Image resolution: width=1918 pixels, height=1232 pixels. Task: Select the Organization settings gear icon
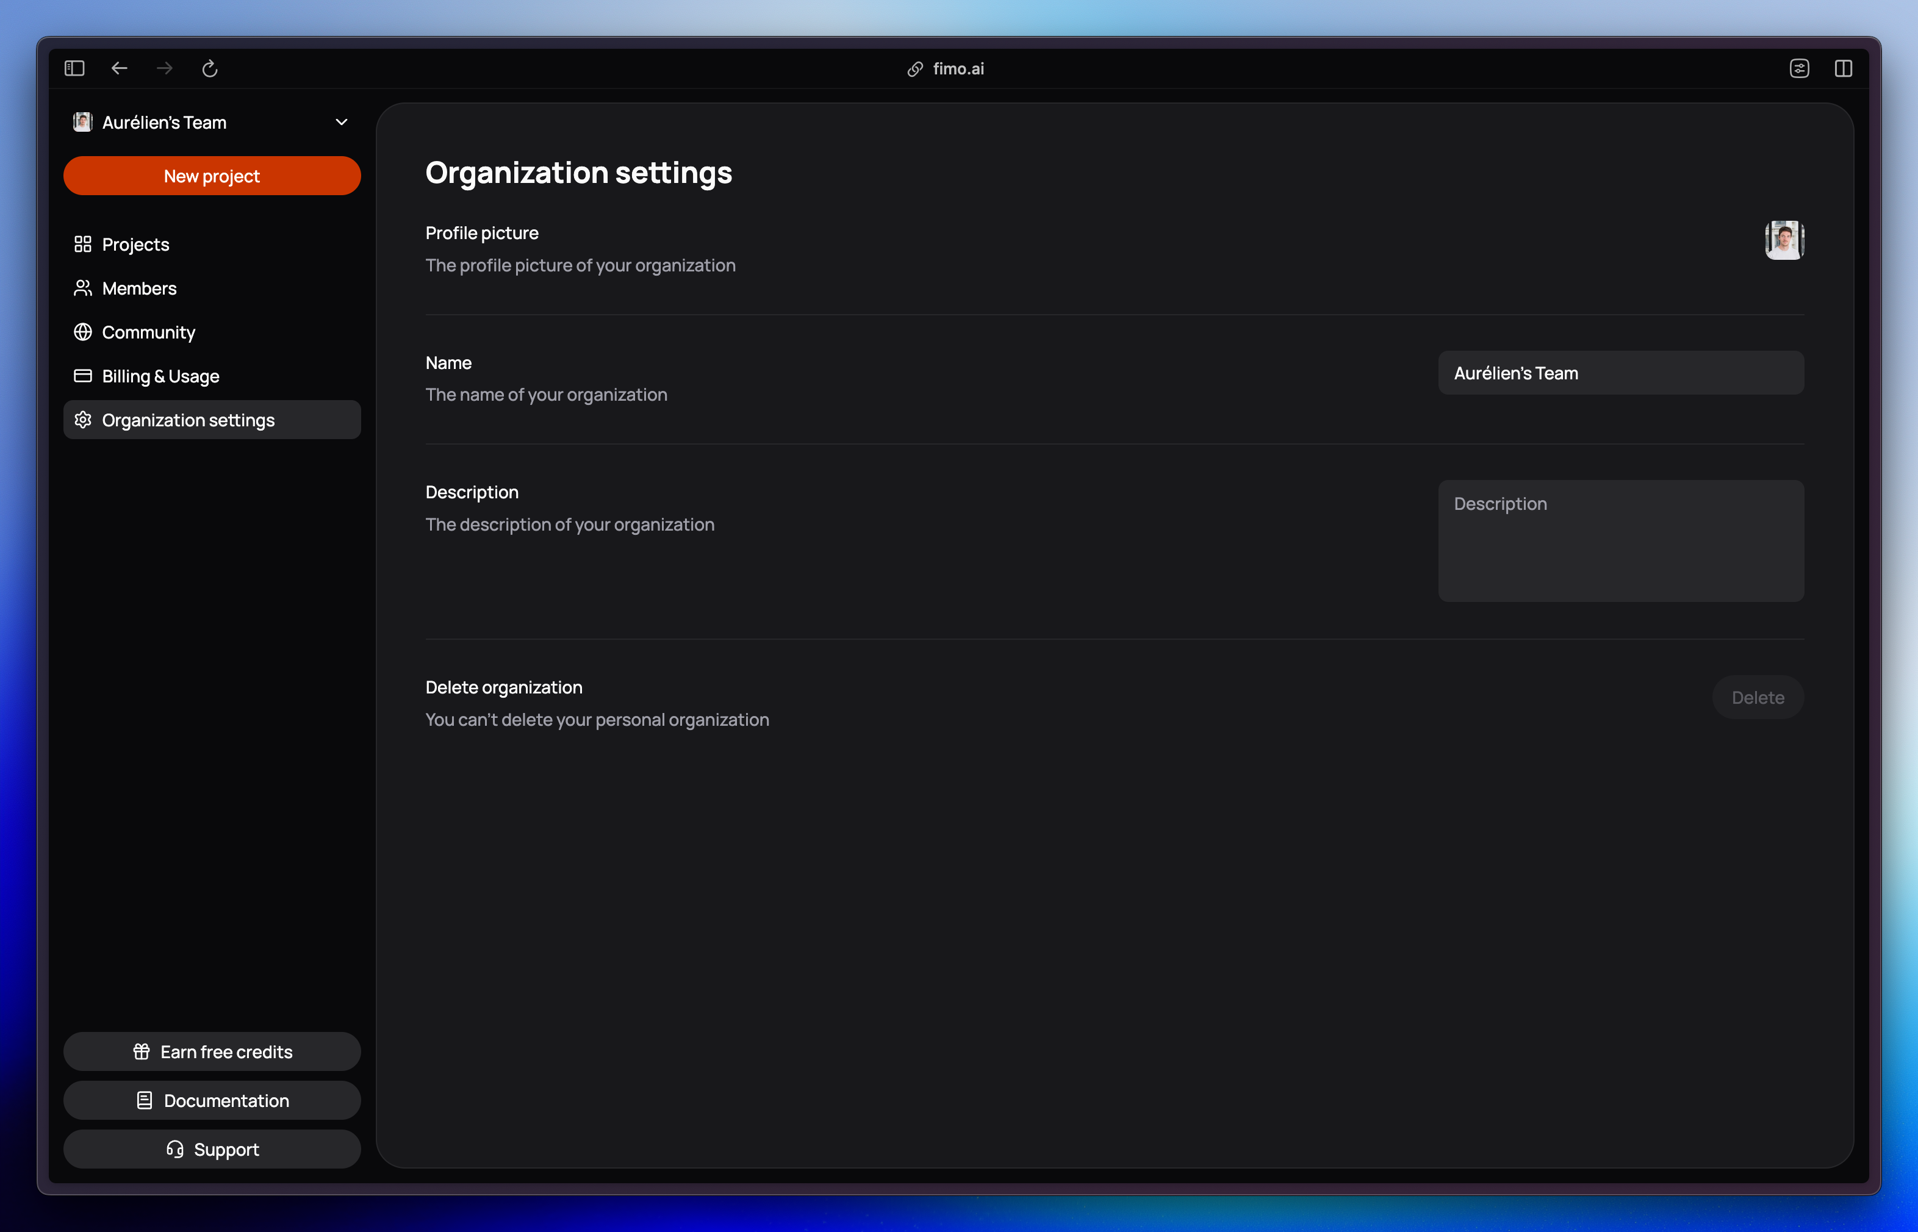83,419
